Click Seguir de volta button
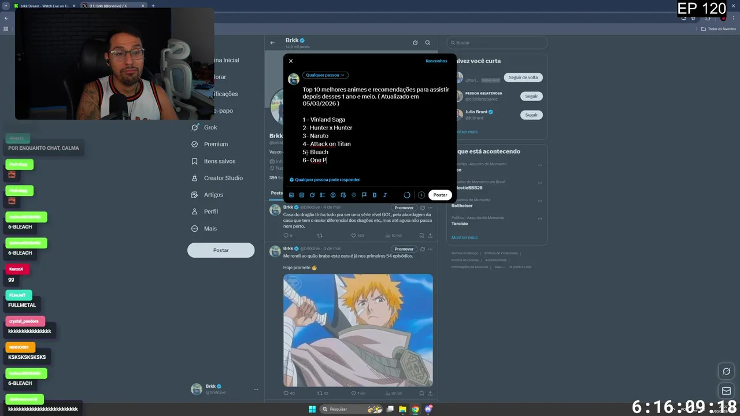The width and height of the screenshot is (740, 416). click(523, 77)
